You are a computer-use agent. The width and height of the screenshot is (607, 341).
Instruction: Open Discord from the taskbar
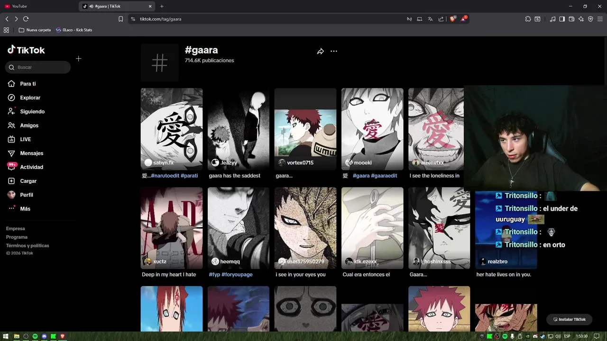[x=44, y=336]
